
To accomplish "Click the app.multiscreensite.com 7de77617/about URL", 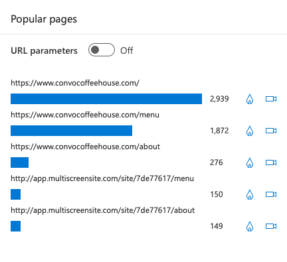I will 103,210.
